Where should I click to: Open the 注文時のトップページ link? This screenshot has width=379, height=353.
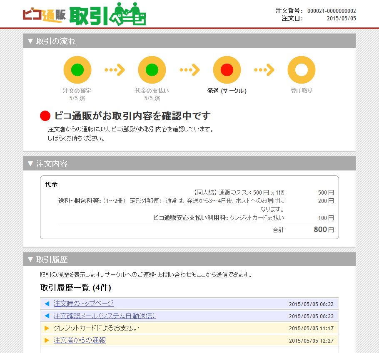pos(83,304)
